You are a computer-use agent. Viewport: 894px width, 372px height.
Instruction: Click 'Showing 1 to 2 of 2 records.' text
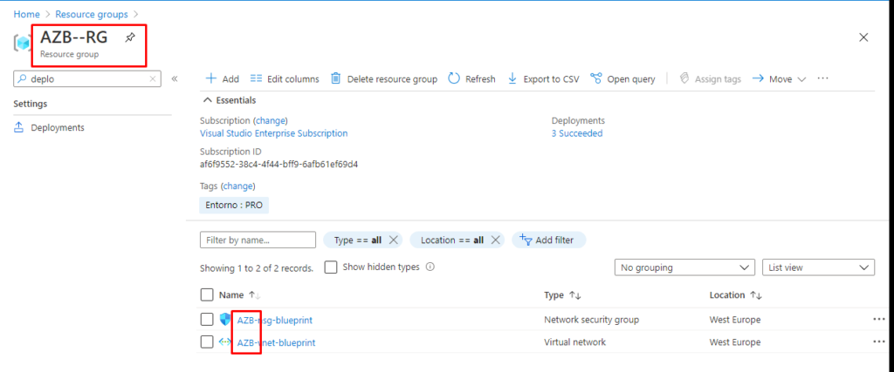point(257,268)
